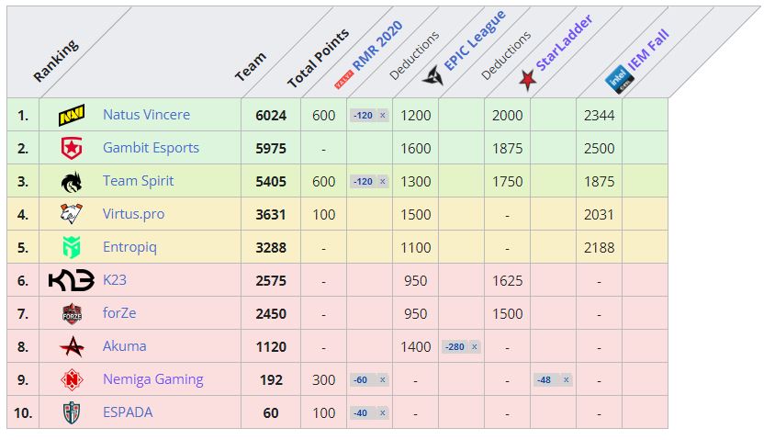Click the StarLadder star icon in header

click(525, 81)
